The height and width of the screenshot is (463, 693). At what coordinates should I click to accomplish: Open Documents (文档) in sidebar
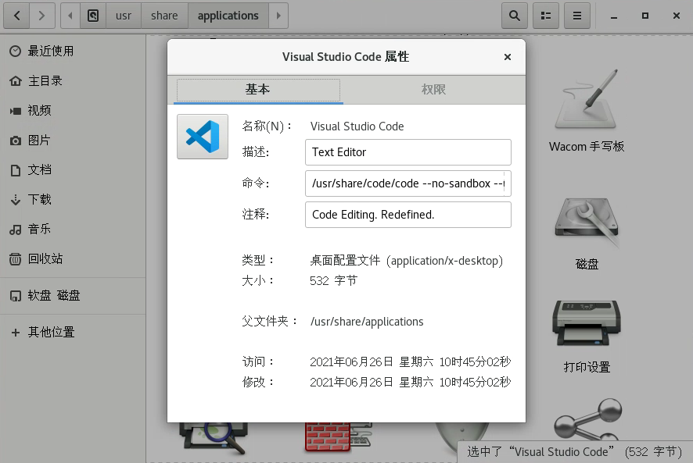73,170
